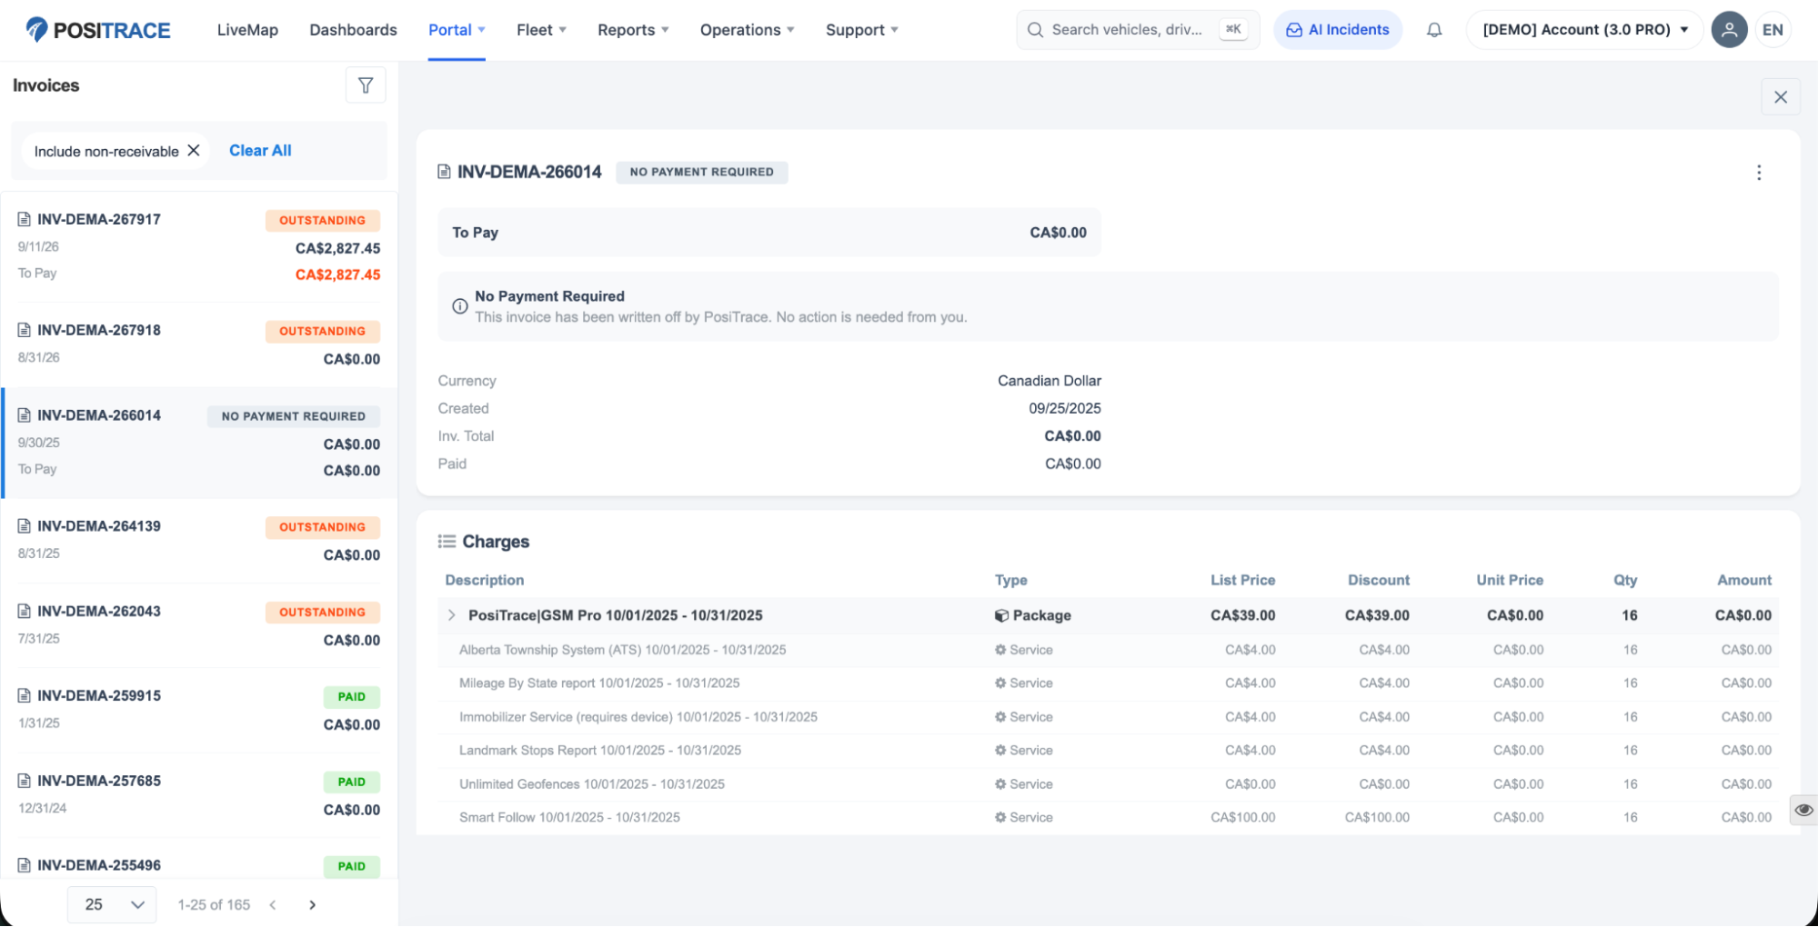Screen dimensions: 1818x927
Task: Click the Smart Follow service row
Action: [x=1108, y=818]
